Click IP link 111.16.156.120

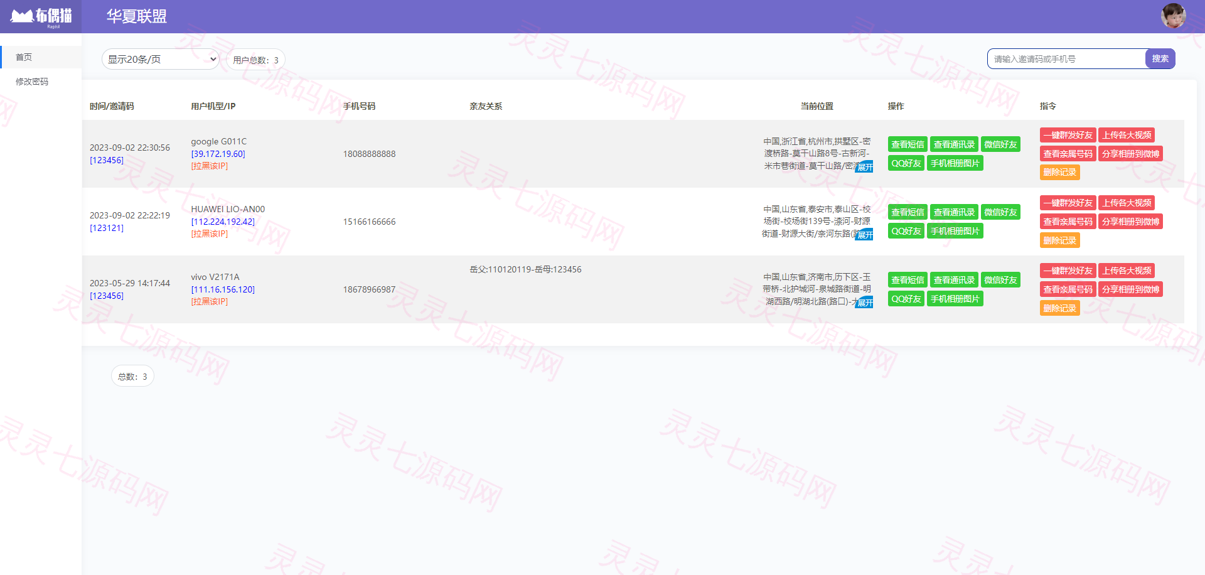click(x=223, y=289)
